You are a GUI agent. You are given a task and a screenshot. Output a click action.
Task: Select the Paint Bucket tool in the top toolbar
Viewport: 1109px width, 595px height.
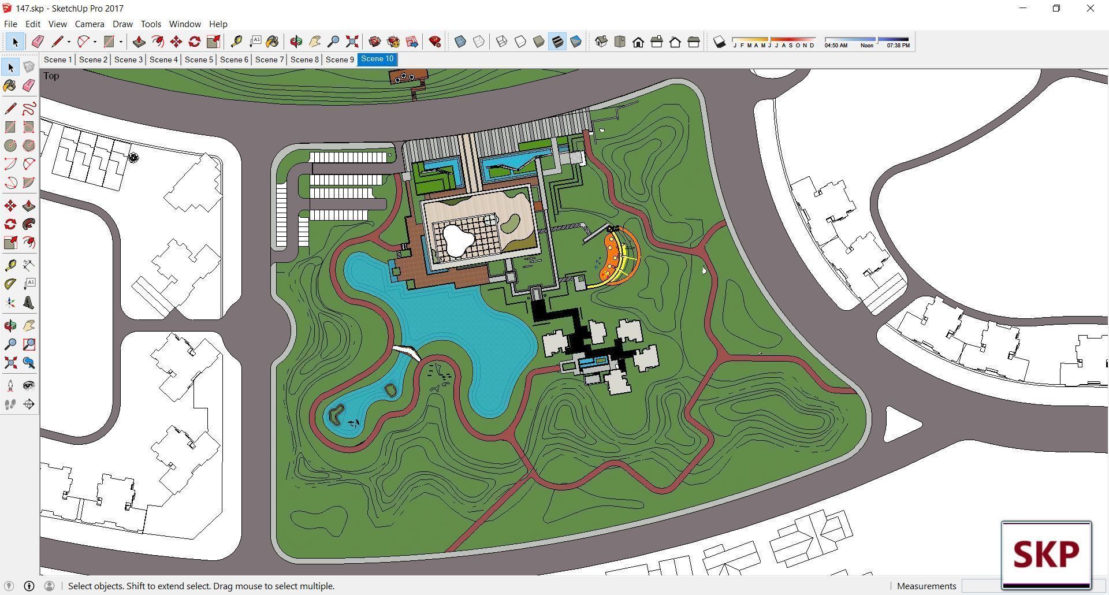(273, 42)
